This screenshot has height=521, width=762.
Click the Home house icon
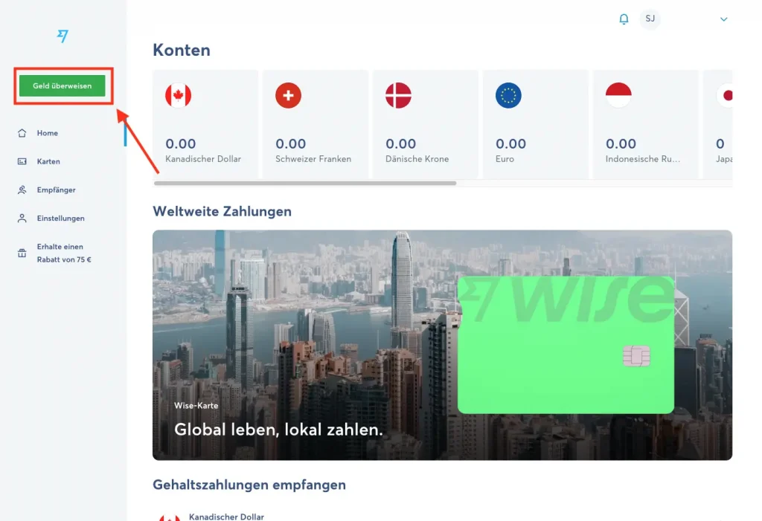(22, 133)
